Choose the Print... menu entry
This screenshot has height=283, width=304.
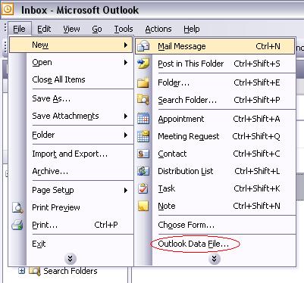[71, 225]
